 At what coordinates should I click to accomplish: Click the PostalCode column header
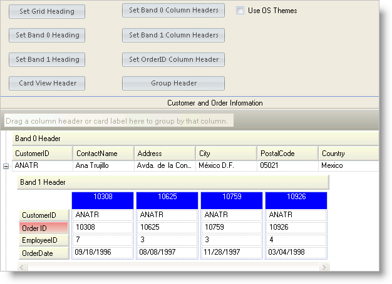[x=287, y=154]
